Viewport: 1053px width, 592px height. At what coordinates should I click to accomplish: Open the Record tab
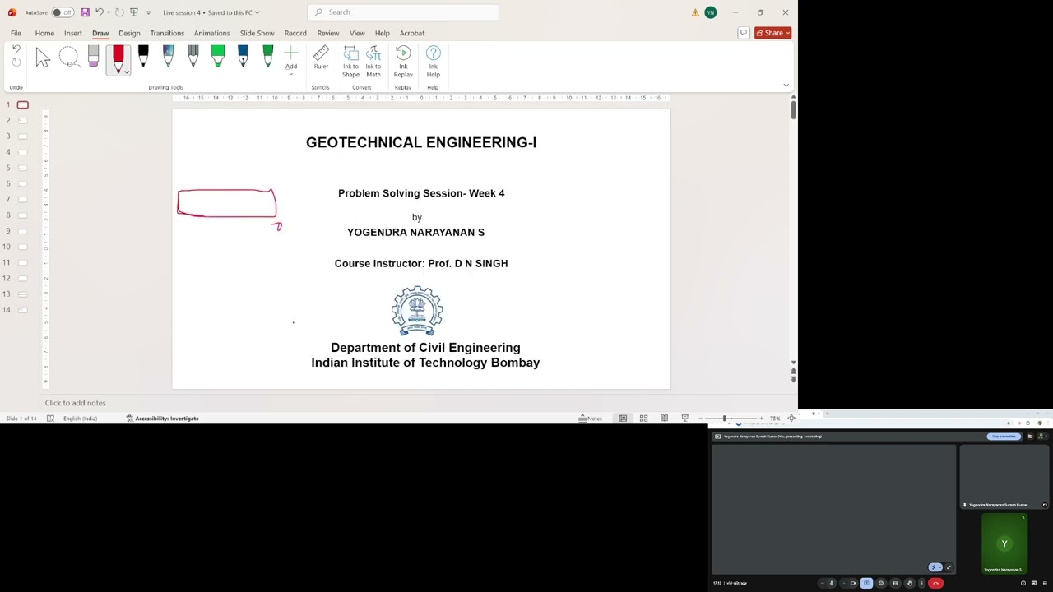[295, 33]
